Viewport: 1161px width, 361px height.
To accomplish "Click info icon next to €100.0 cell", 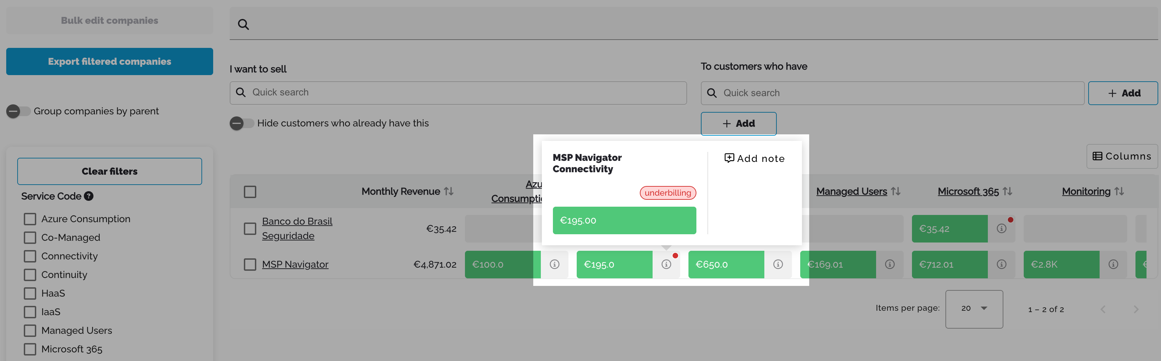I will [554, 264].
